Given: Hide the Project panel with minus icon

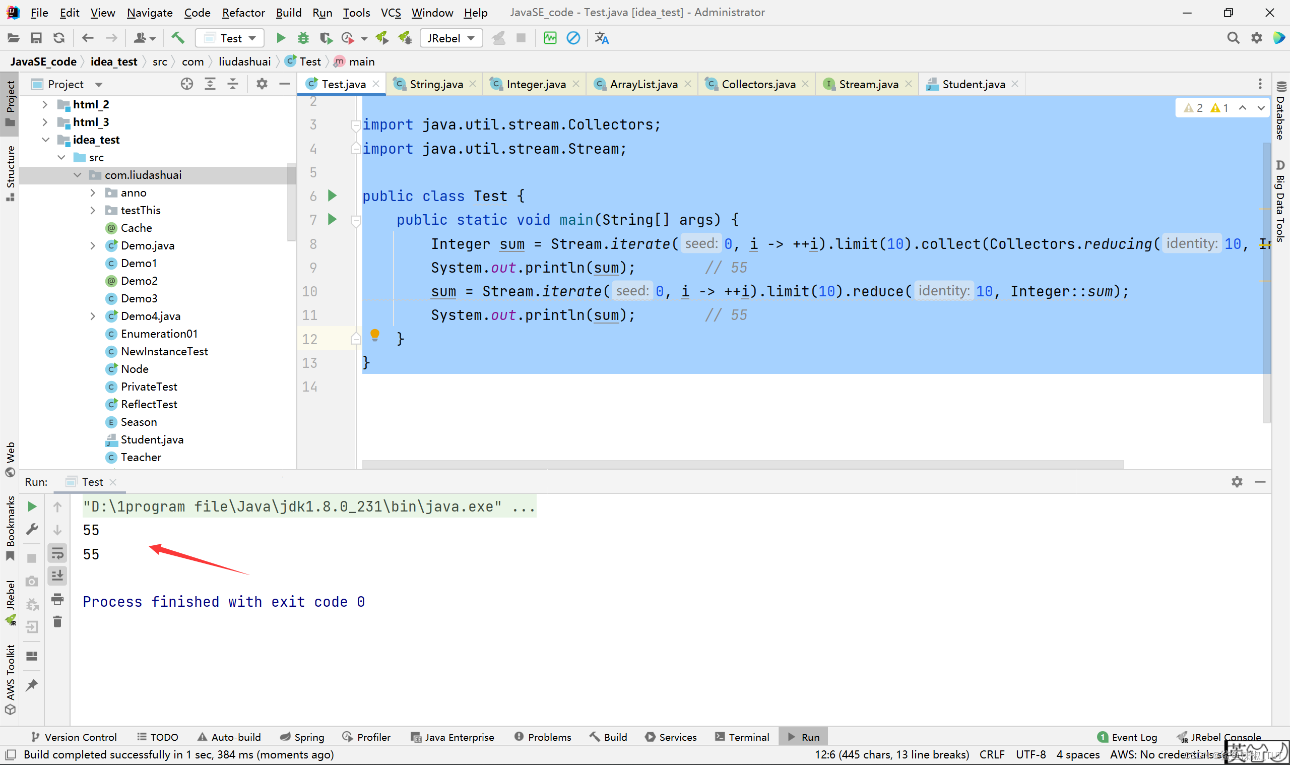Looking at the screenshot, I should 285,84.
